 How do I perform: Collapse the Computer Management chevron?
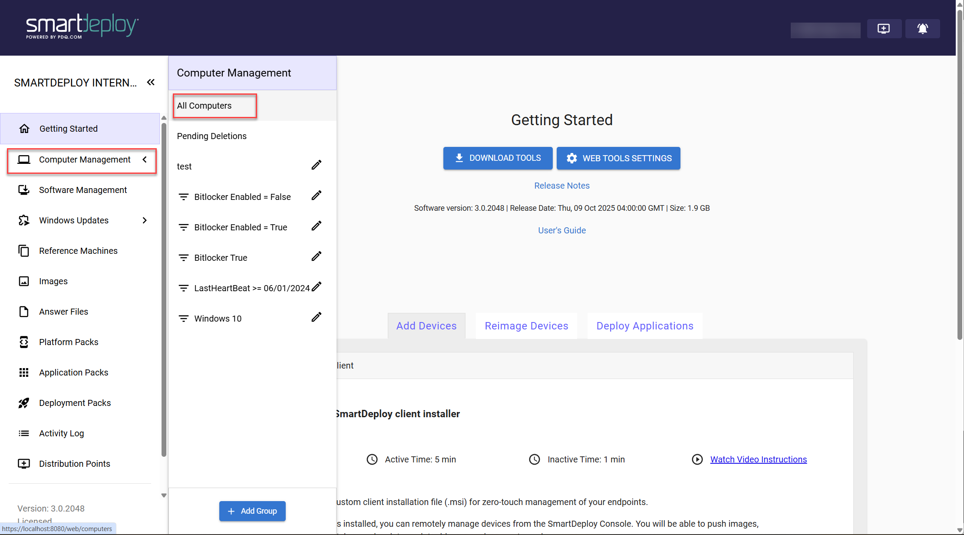(145, 160)
